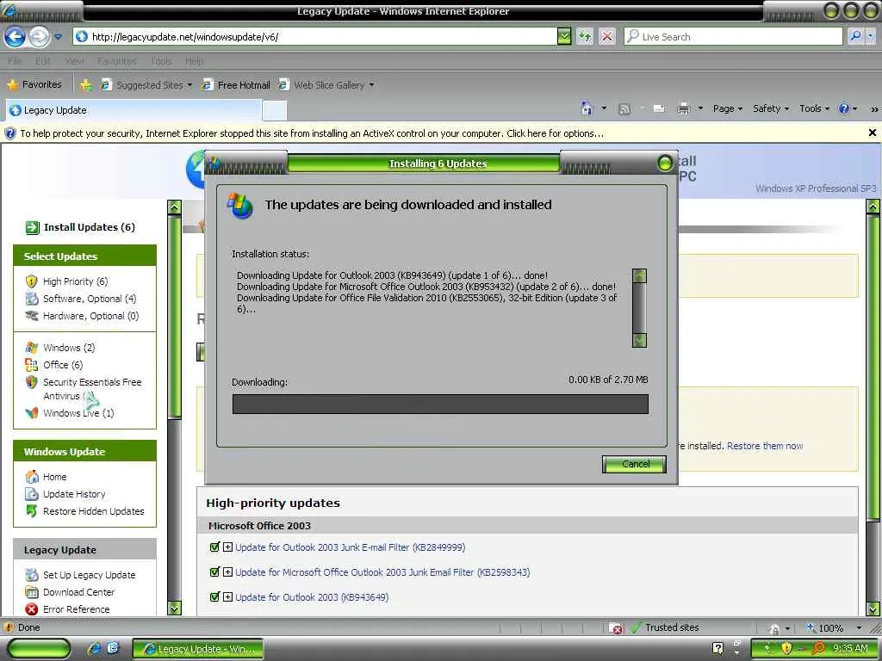The width and height of the screenshot is (882, 661).
Task: Select High Priority (6) category
Action: point(75,281)
